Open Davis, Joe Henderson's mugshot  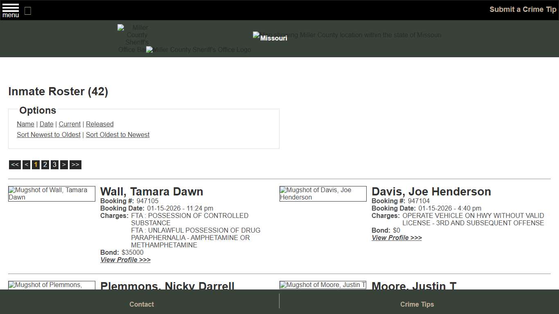[322, 193]
